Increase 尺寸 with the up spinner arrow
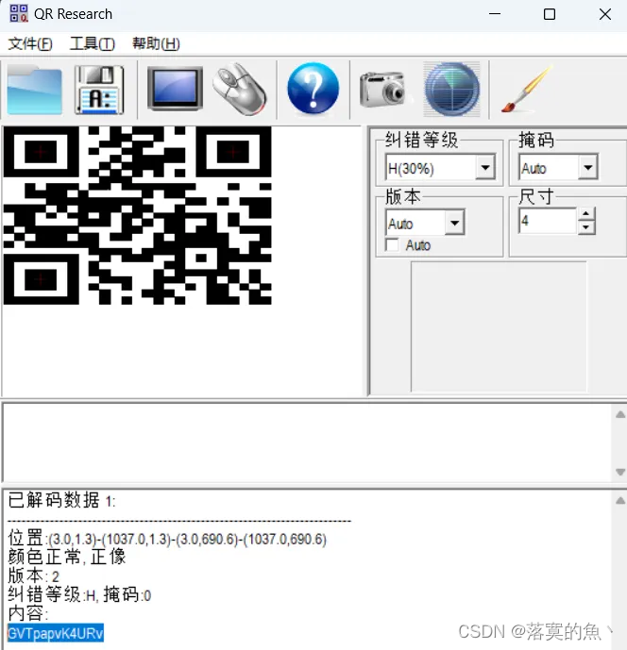The image size is (627, 650). tap(585, 214)
